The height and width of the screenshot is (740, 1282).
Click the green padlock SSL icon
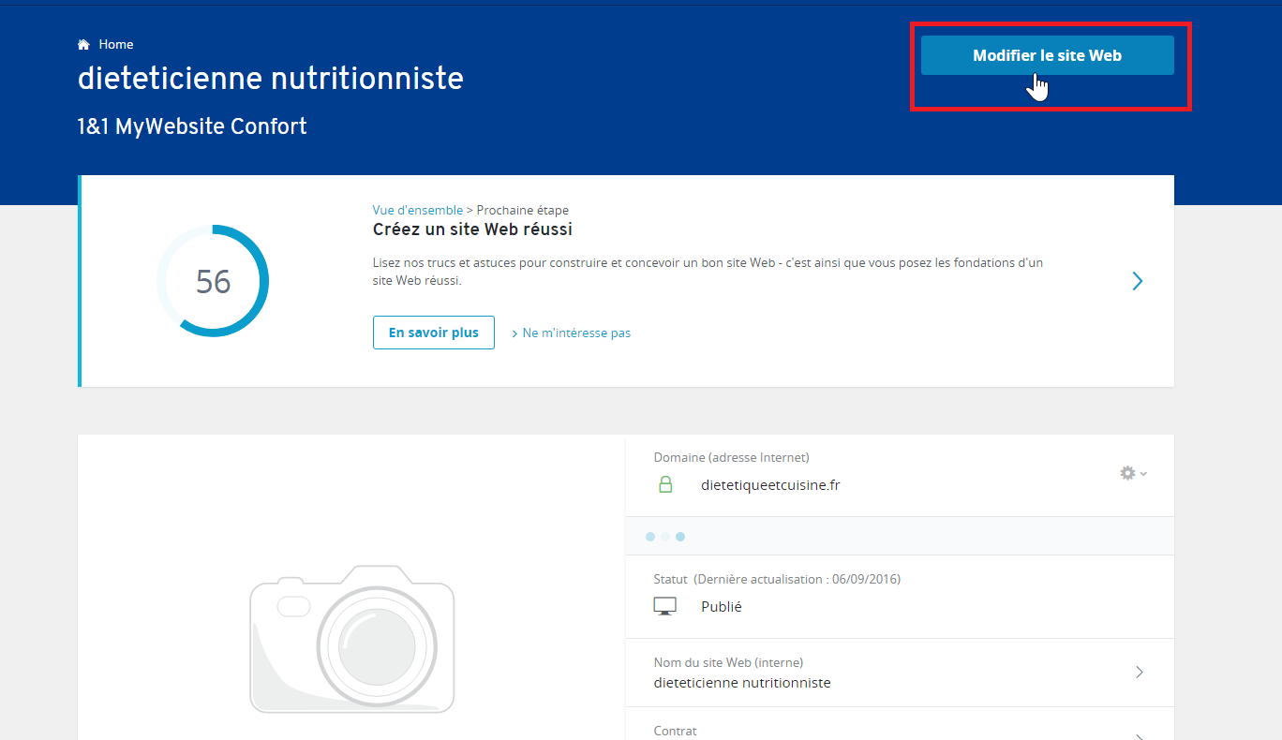(665, 484)
